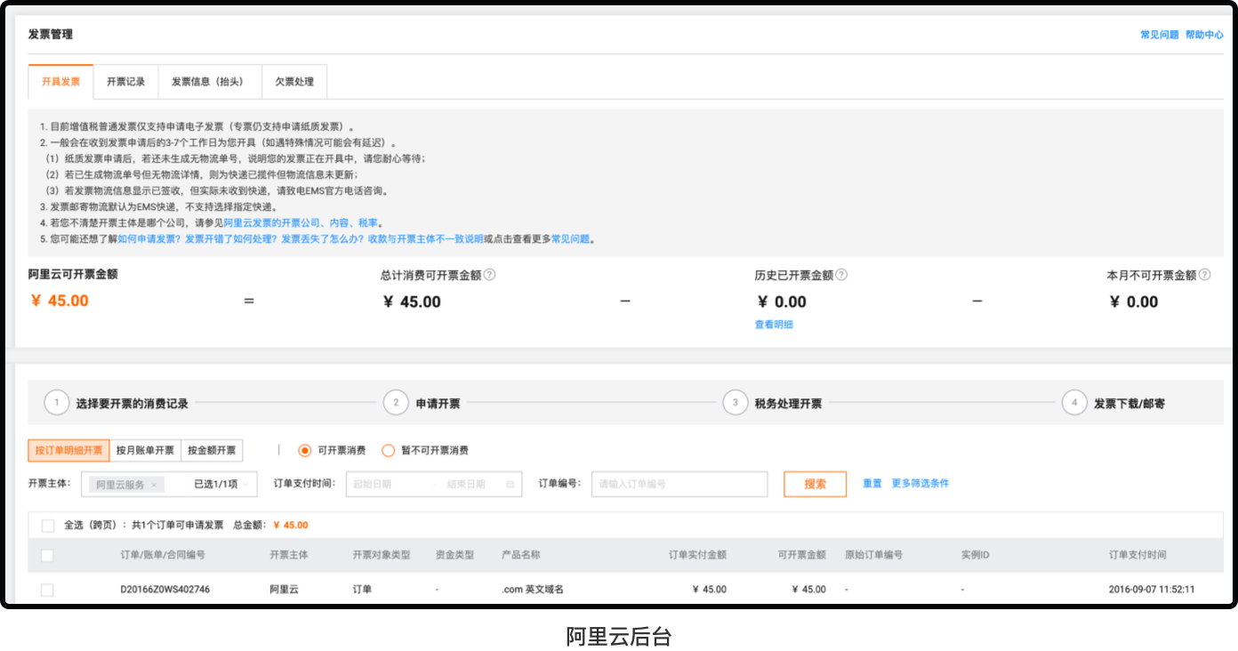
Task: Open the 帮助中心 link
Action: 1204,35
